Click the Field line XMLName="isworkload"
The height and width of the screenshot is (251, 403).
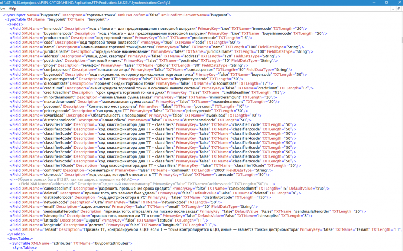136,115
